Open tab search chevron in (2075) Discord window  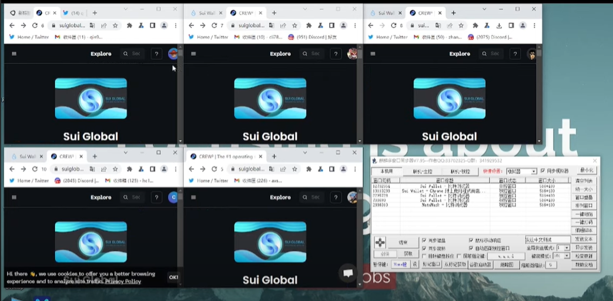click(x=484, y=9)
